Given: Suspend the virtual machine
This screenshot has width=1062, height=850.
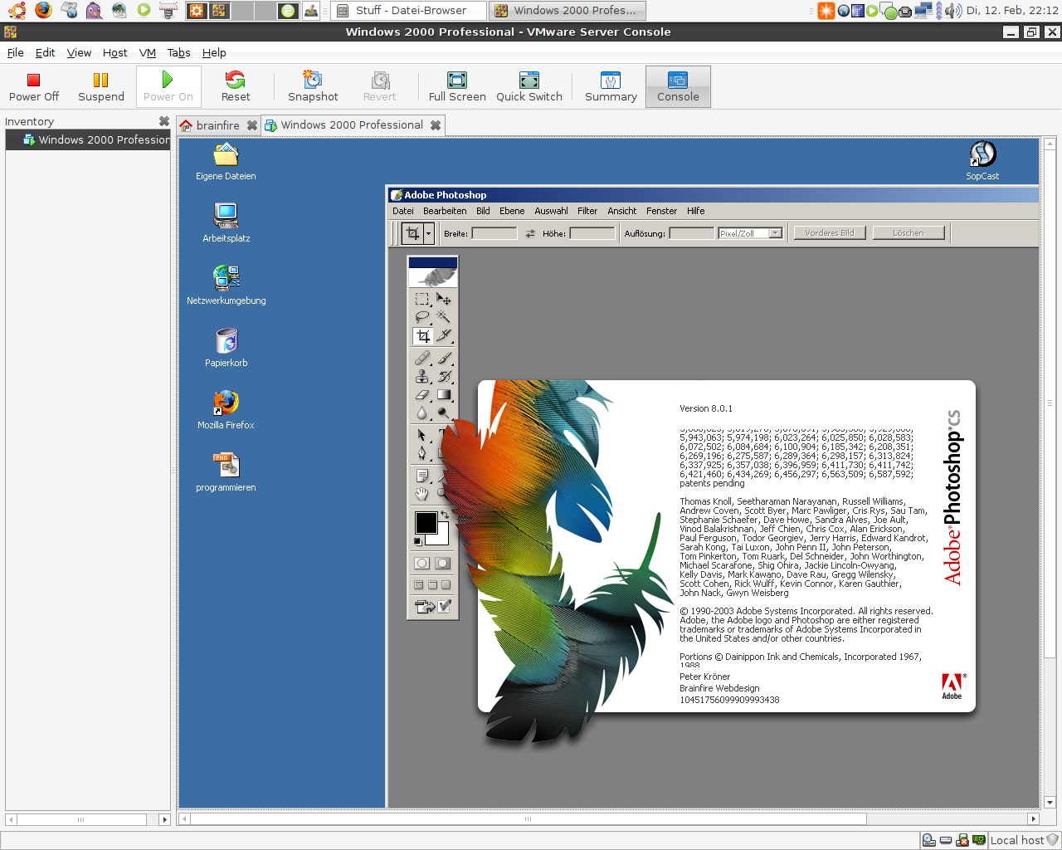Looking at the screenshot, I should tap(101, 87).
